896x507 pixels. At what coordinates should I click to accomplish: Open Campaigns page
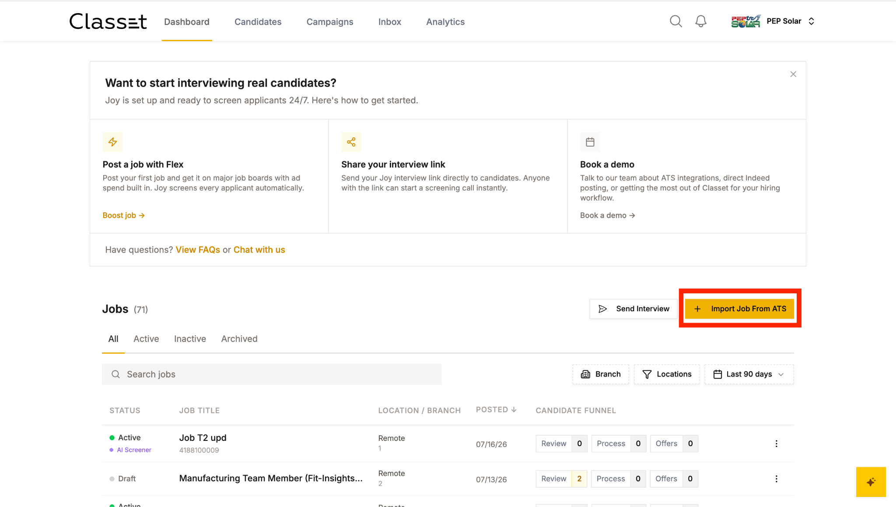tap(330, 22)
